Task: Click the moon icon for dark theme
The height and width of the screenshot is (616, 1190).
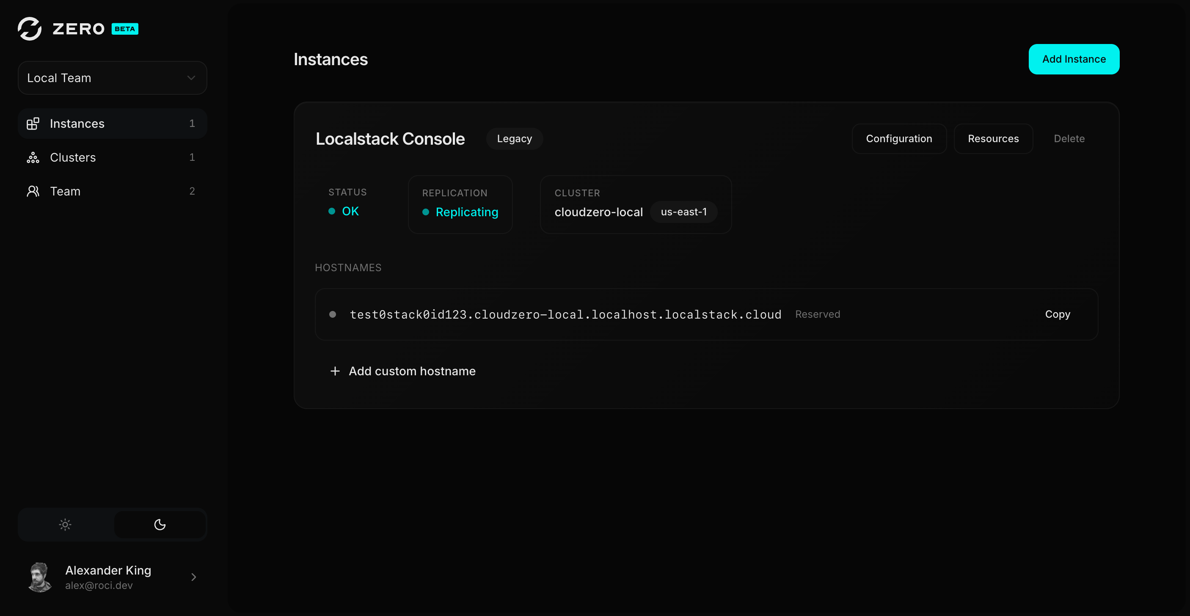Action: pos(160,525)
